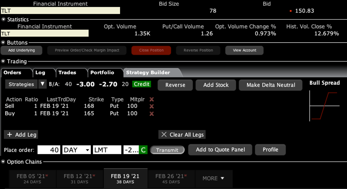The image size is (347, 189).
Task: Toggle the green Credit indicator
Action: click(142, 84)
